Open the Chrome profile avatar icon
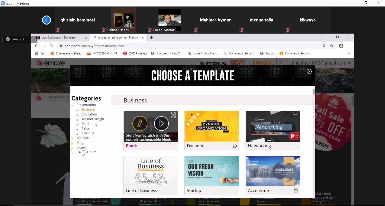385x206 pixels. point(341,46)
